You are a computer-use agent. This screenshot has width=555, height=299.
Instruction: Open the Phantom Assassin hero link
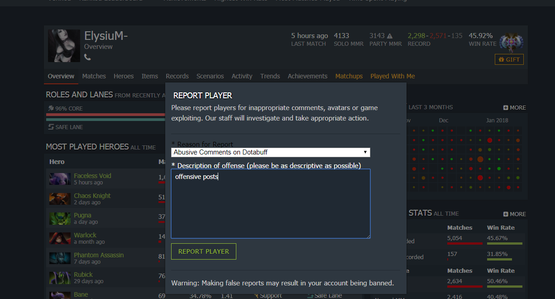(99, 255)
